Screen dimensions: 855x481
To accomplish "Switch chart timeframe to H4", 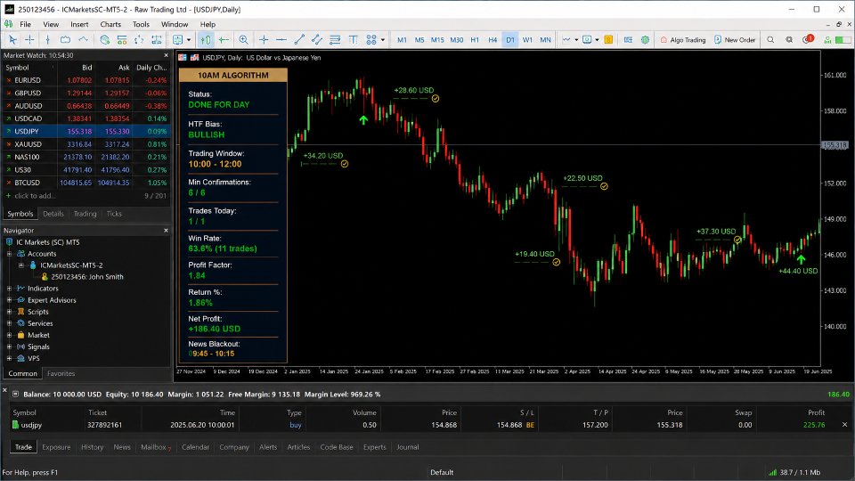I will tap(493, 40).
